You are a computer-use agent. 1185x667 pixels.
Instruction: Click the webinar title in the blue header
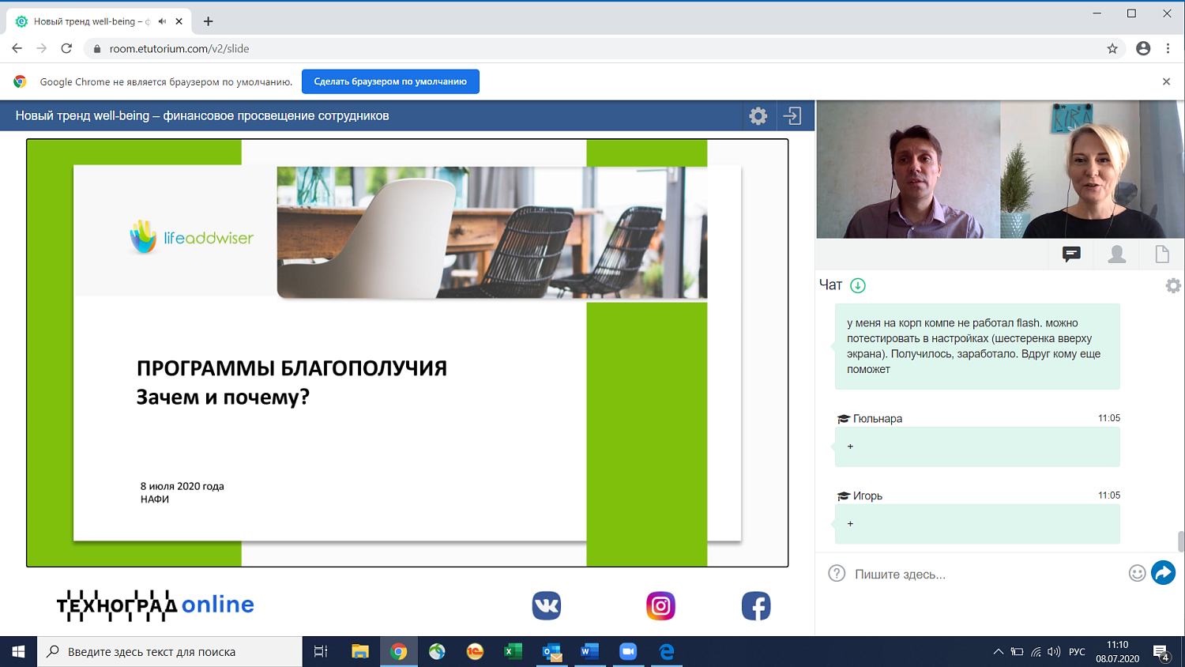point(202,116)
